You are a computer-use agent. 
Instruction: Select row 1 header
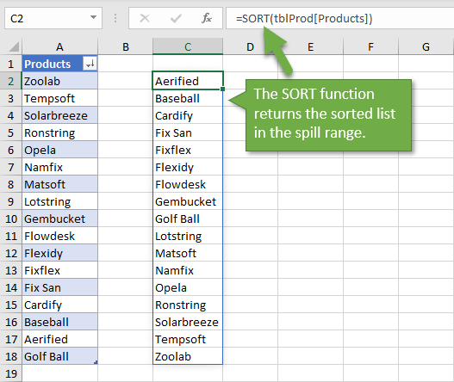10,64
